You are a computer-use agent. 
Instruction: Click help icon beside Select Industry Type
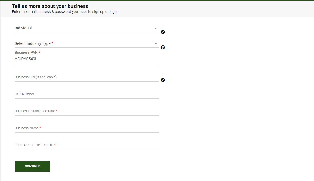pos(163,47)
